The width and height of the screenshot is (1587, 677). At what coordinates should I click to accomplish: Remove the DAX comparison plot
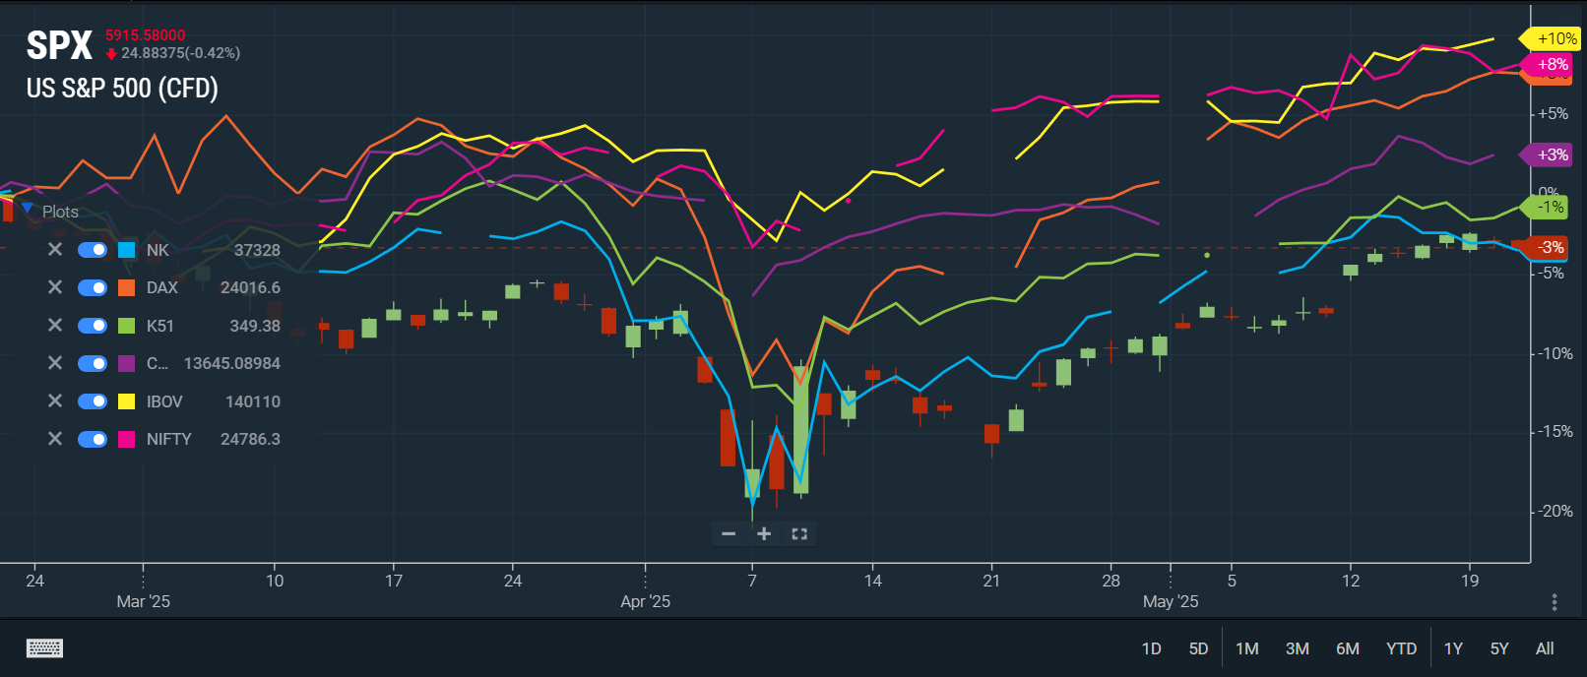(55, 287)
